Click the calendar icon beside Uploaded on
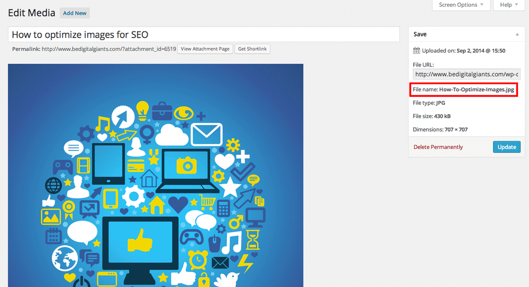The width and height of the screenshot is (529, 287). [x=416, y=51]
